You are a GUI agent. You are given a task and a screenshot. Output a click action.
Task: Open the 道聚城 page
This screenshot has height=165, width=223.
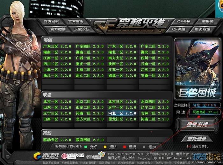click(208, 22)
